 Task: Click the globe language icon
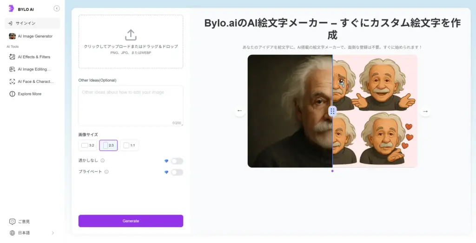[x=12, y=233]
